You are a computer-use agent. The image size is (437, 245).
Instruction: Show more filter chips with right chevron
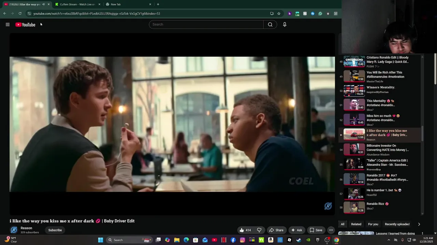(x=419, y=224)
